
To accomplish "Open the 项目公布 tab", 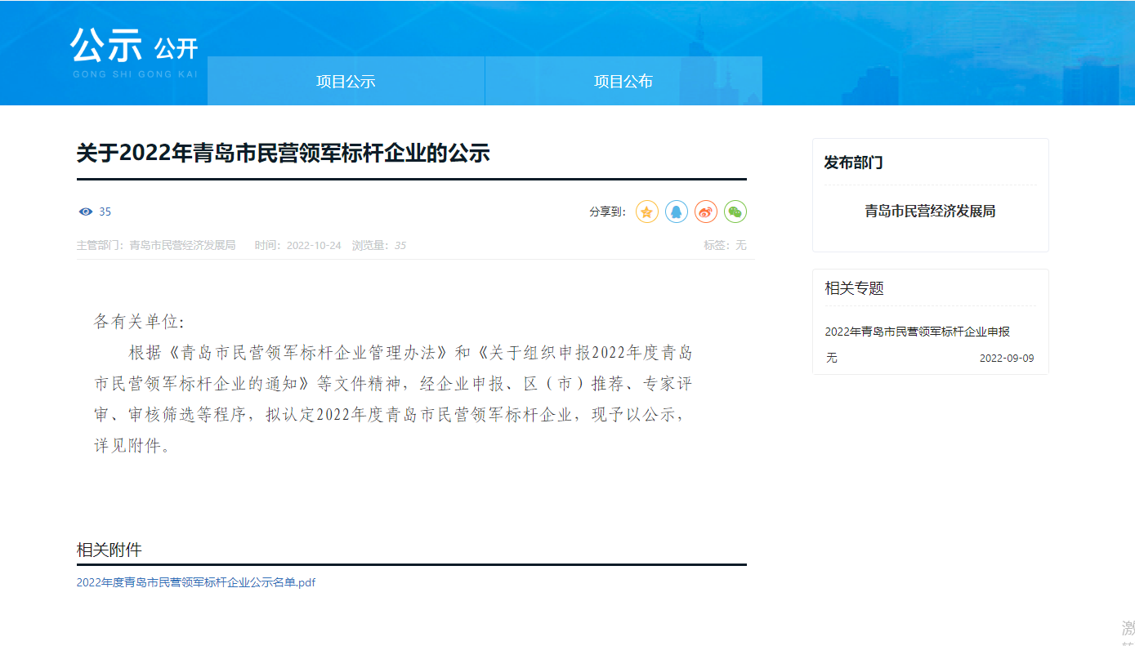I will pyautogui.click(x=623, y=82).
